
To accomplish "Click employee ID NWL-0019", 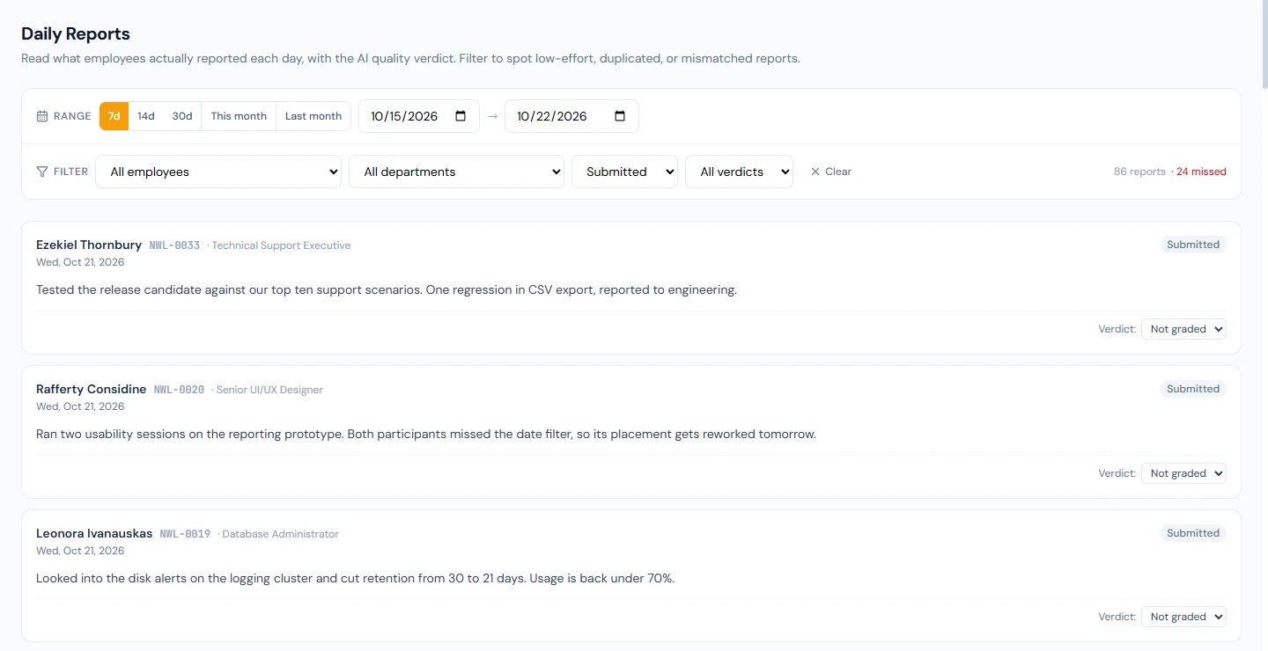I will coord(185,534).
